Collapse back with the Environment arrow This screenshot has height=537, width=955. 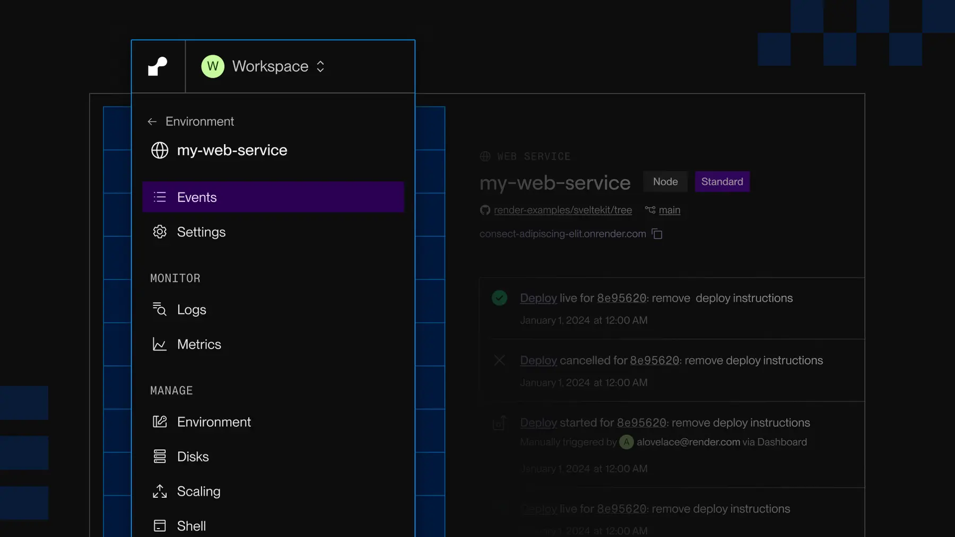pos(152,121)
